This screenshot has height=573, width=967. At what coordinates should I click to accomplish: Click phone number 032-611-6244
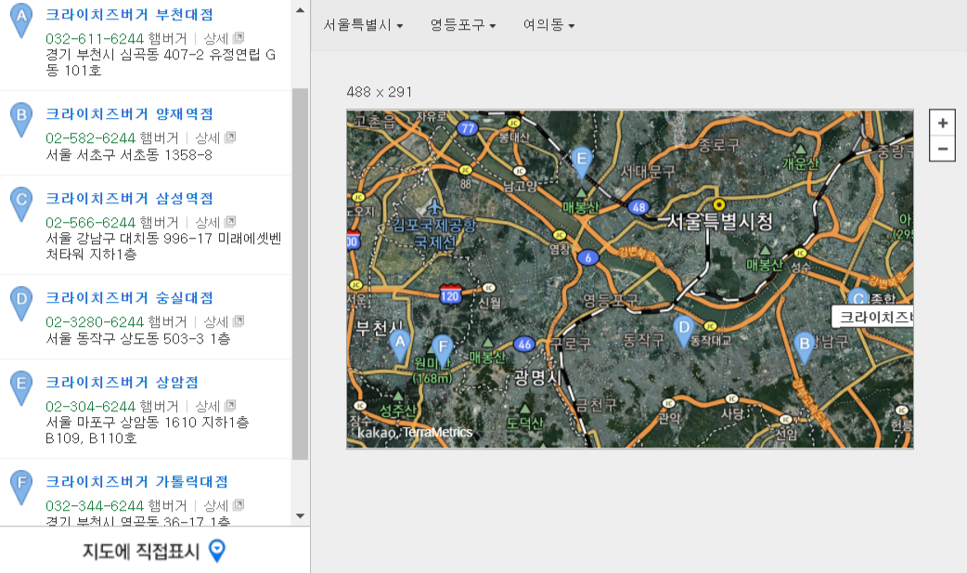(95, 38)
